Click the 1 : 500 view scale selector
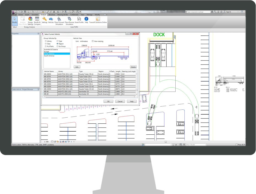The height and width of the screenshot is (194, 256). tap(46, 142)
